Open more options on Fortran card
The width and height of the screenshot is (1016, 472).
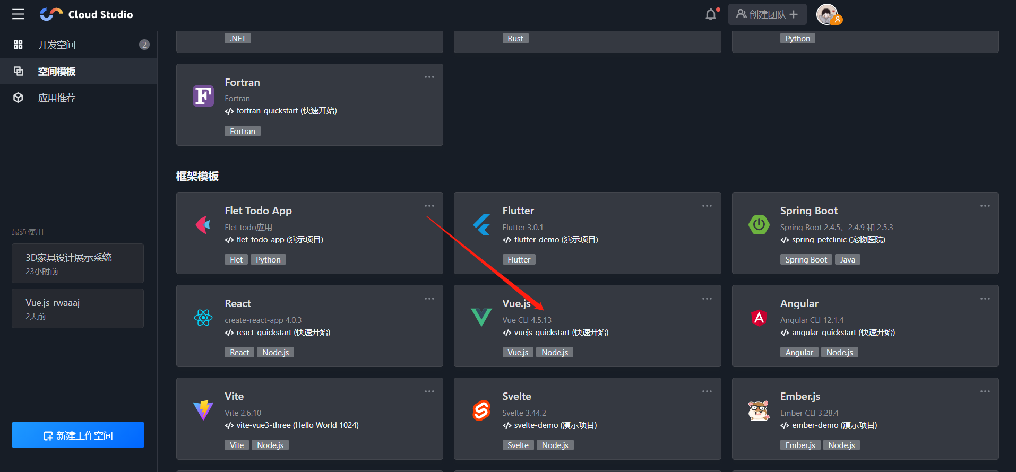pyautogui.click(x=429, y=77)
